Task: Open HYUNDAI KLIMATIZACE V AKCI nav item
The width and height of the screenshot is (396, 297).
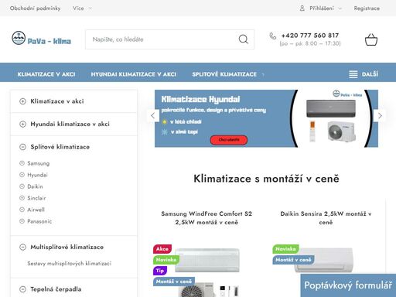Action: pos(134,74)
